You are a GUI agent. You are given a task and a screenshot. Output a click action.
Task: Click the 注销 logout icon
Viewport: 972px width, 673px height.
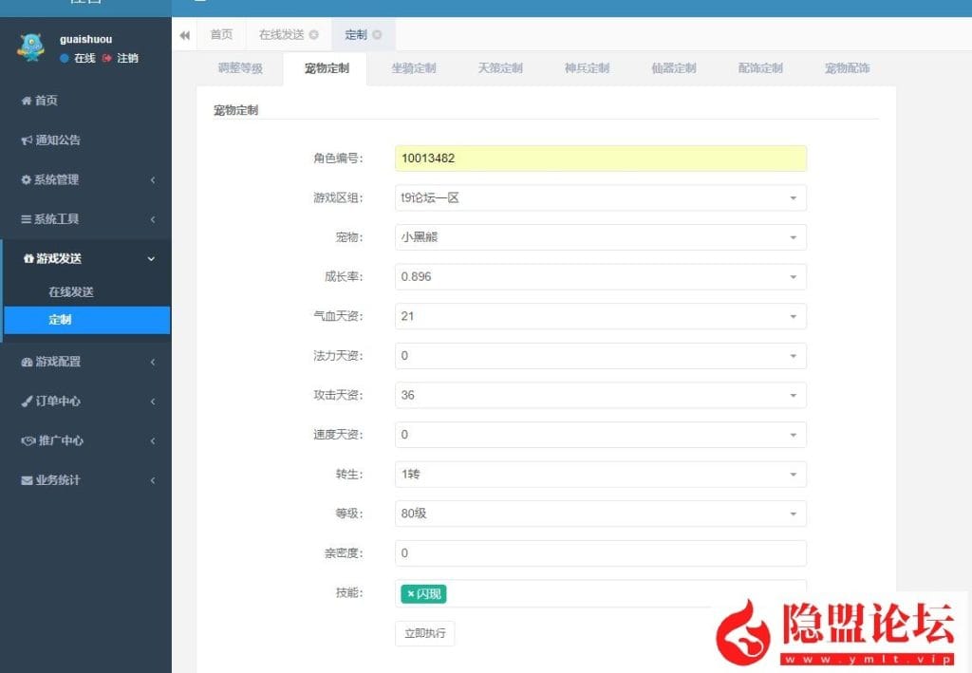(x=107, y=59)
